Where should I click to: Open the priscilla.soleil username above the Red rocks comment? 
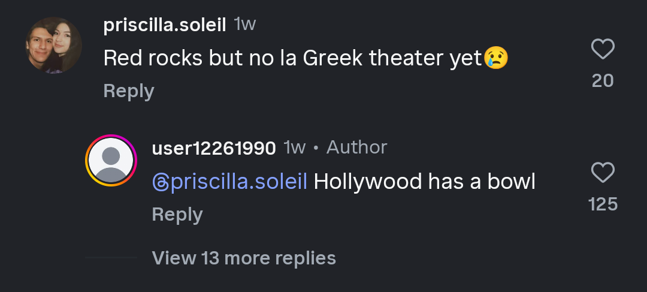point(165,25)
